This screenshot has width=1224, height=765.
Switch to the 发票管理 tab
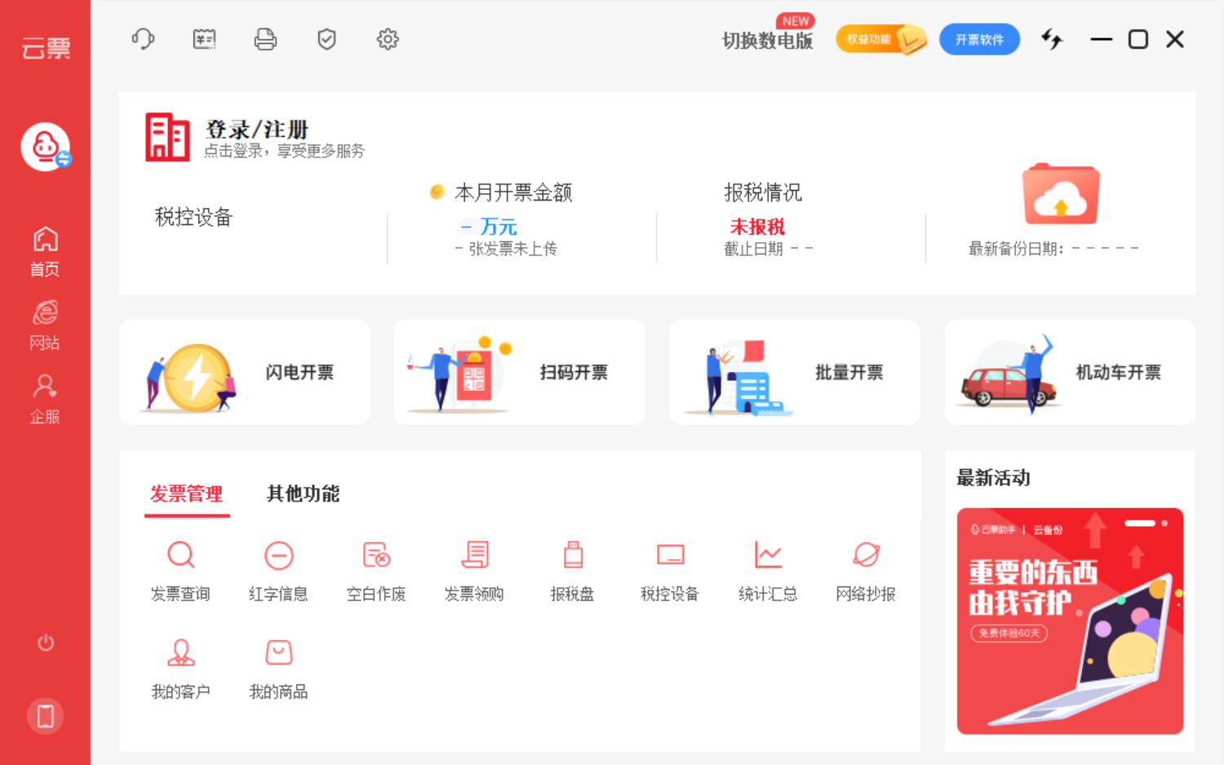[x=187, y=493]
